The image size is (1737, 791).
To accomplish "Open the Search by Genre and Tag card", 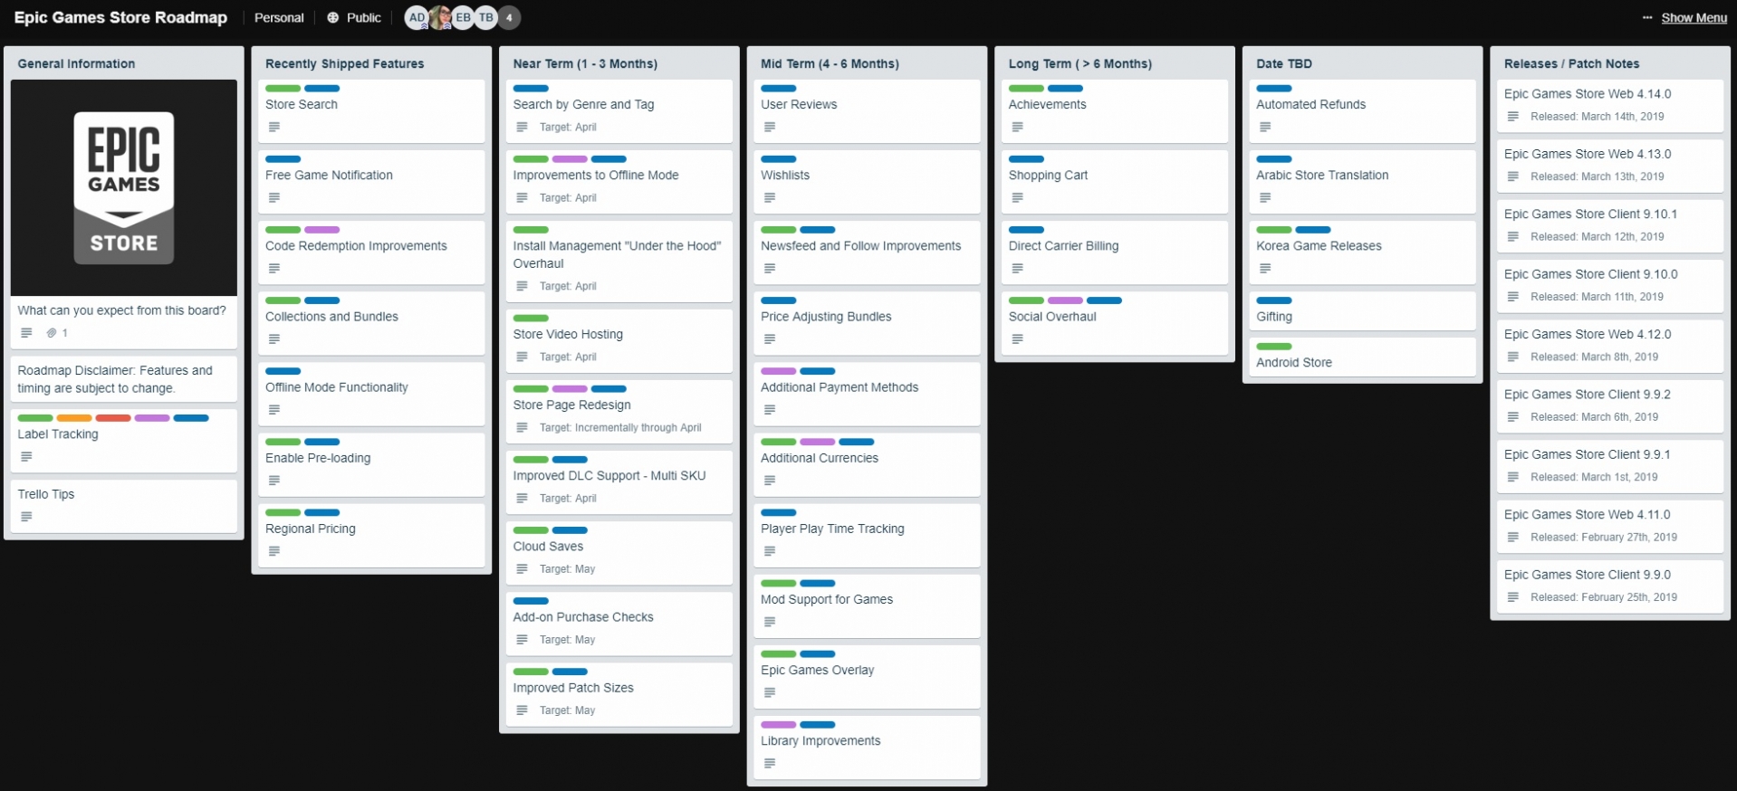I will (619, 111).
